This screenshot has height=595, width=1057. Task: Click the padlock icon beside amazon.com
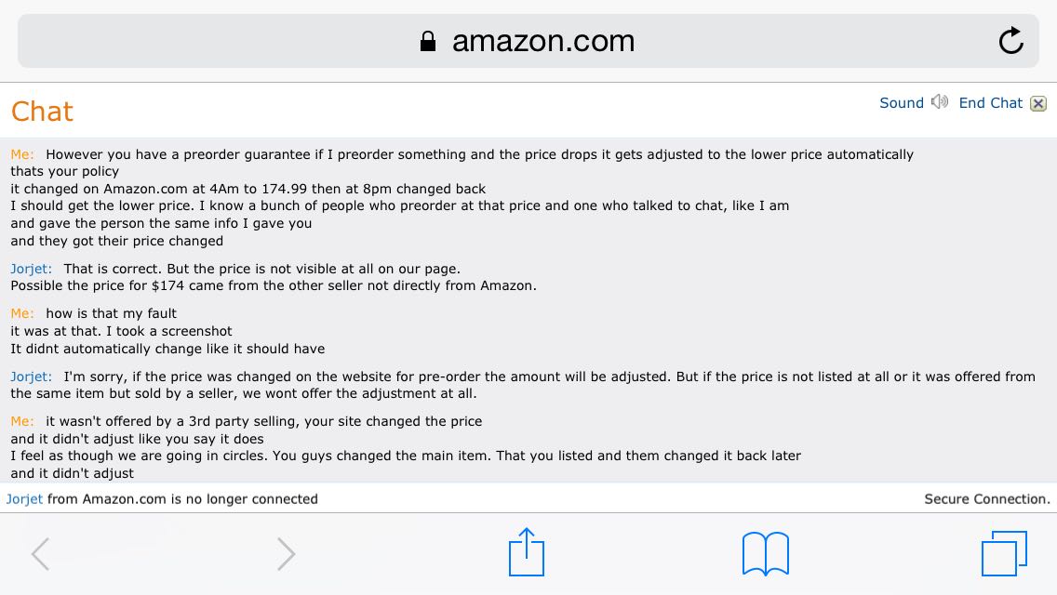427,41
